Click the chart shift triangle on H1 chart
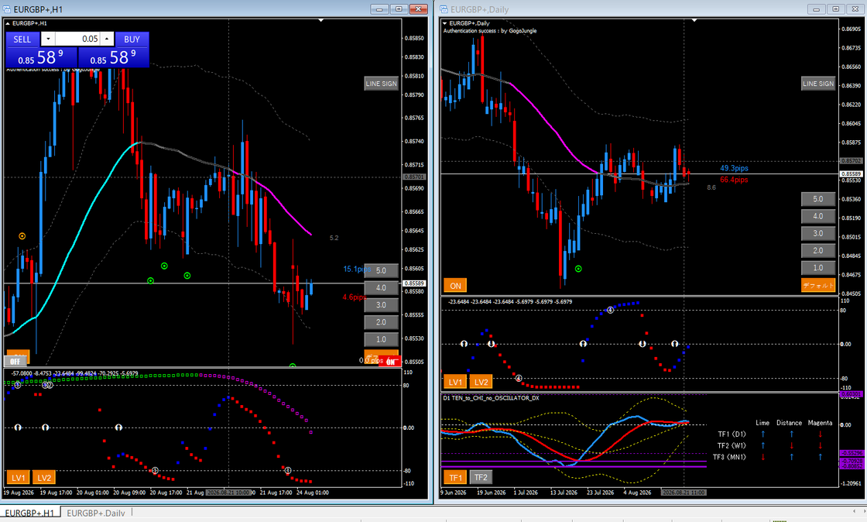Image resolution: width=867 pixels, height=522 pixels. (320, 20)
